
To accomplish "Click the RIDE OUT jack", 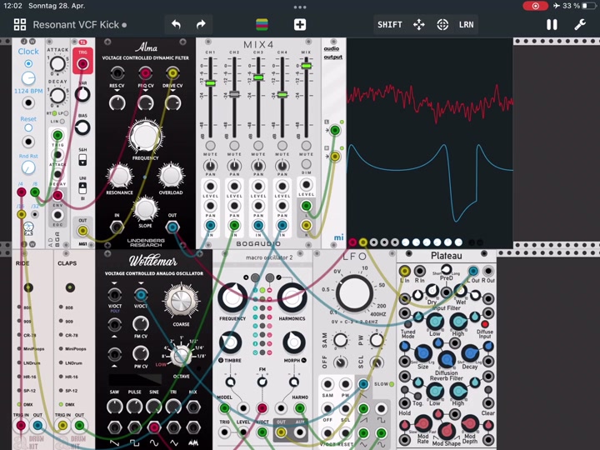I will [x=37, y=425].
